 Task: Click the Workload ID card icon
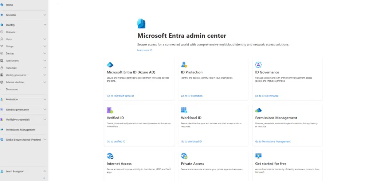click(184, 110)
